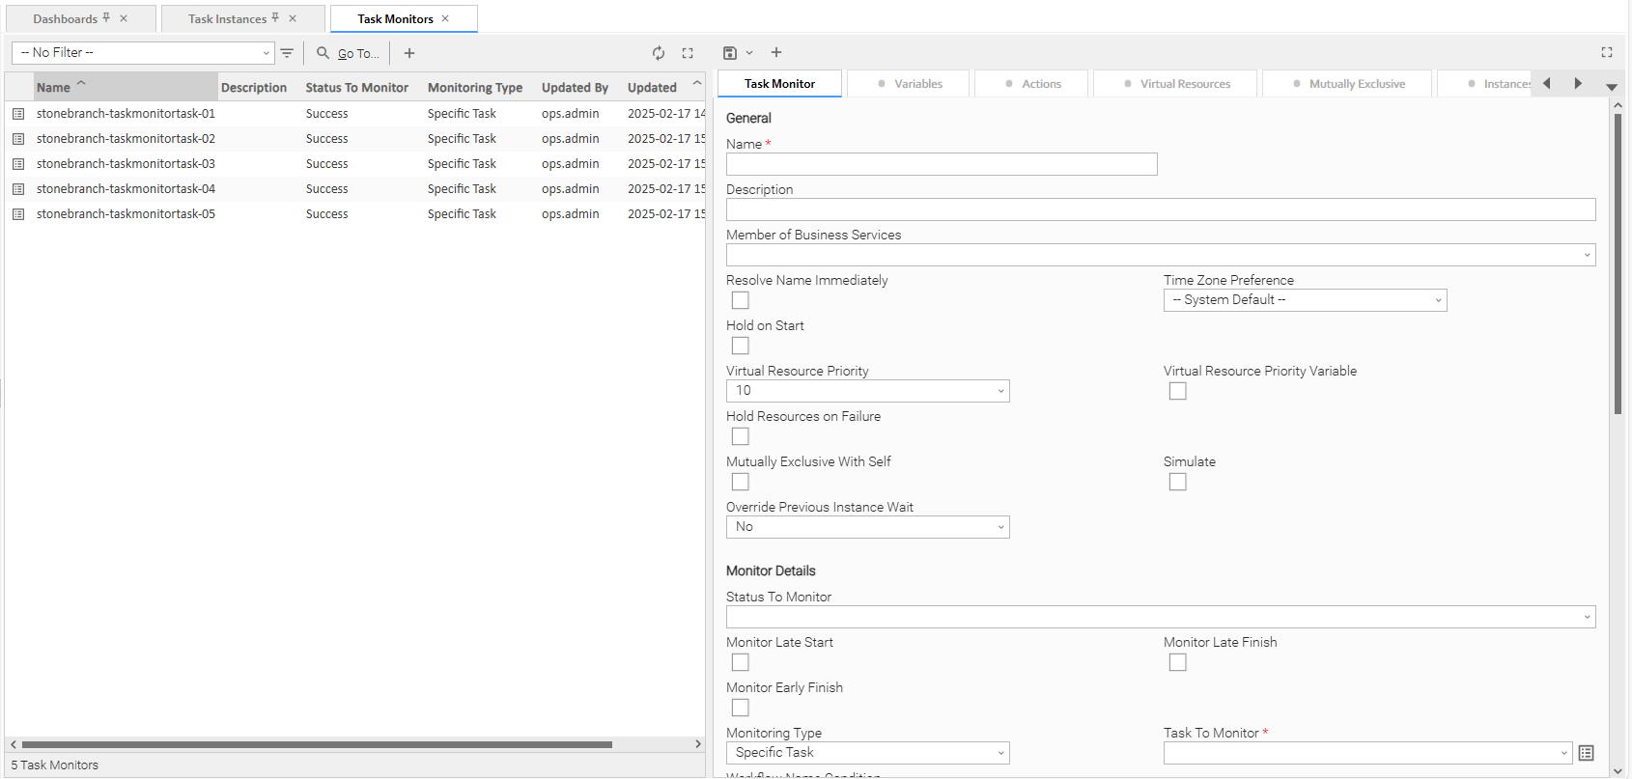Click the Go To... button
This screenshot has width=1632, height=779.
(x=349, y=53)
